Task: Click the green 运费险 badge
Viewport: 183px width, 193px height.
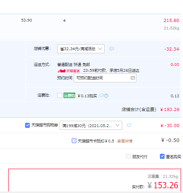Action: click(69, 95)
